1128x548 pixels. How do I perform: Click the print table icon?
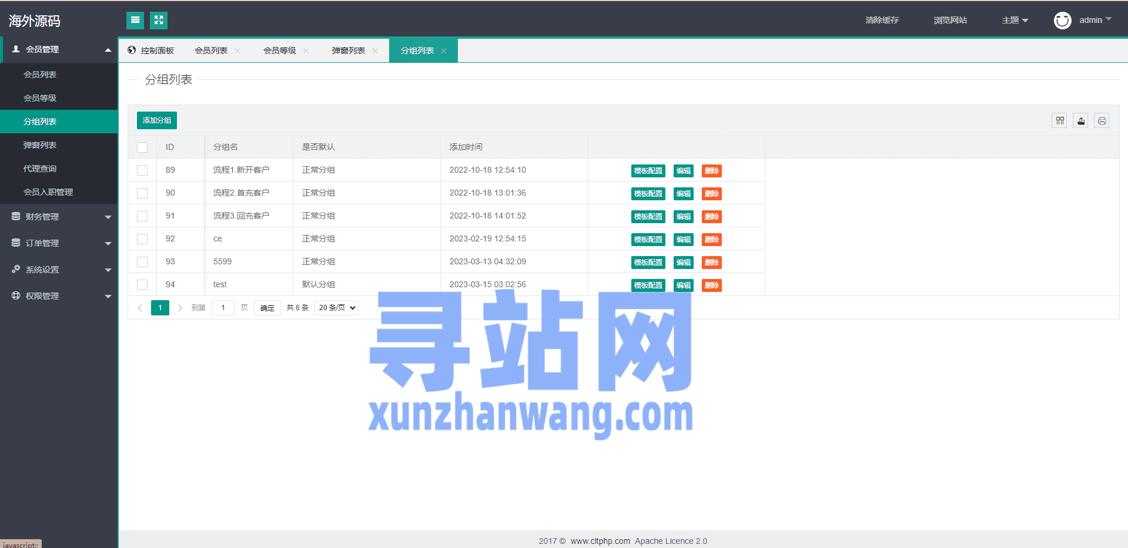(x=1102, y=121)
